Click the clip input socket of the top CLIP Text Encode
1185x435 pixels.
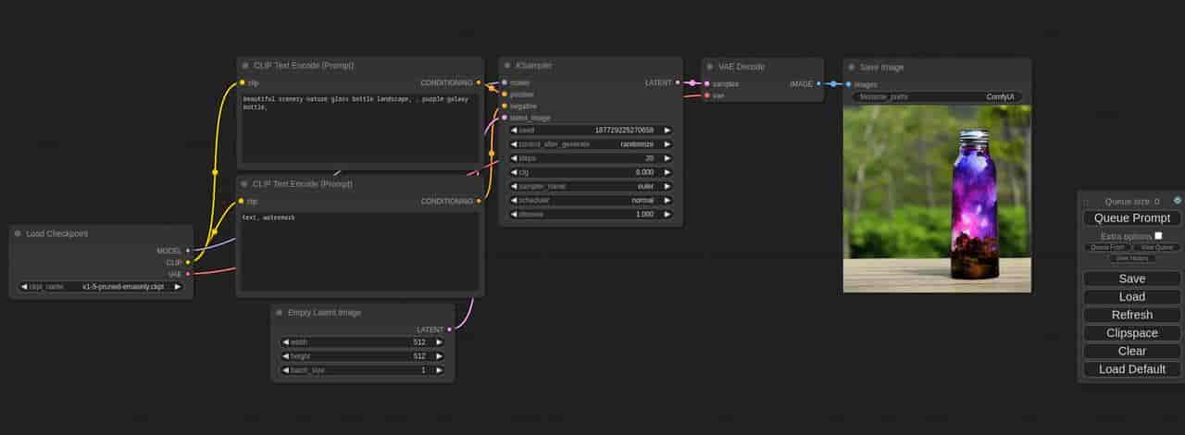243,82
